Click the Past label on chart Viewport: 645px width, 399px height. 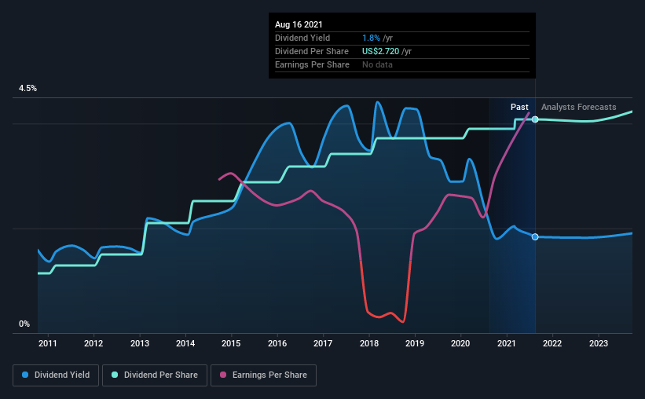519,107
